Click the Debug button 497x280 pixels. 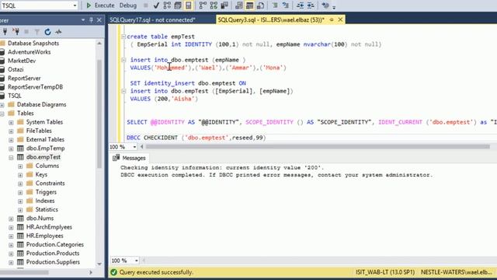(x=127, y=5)
